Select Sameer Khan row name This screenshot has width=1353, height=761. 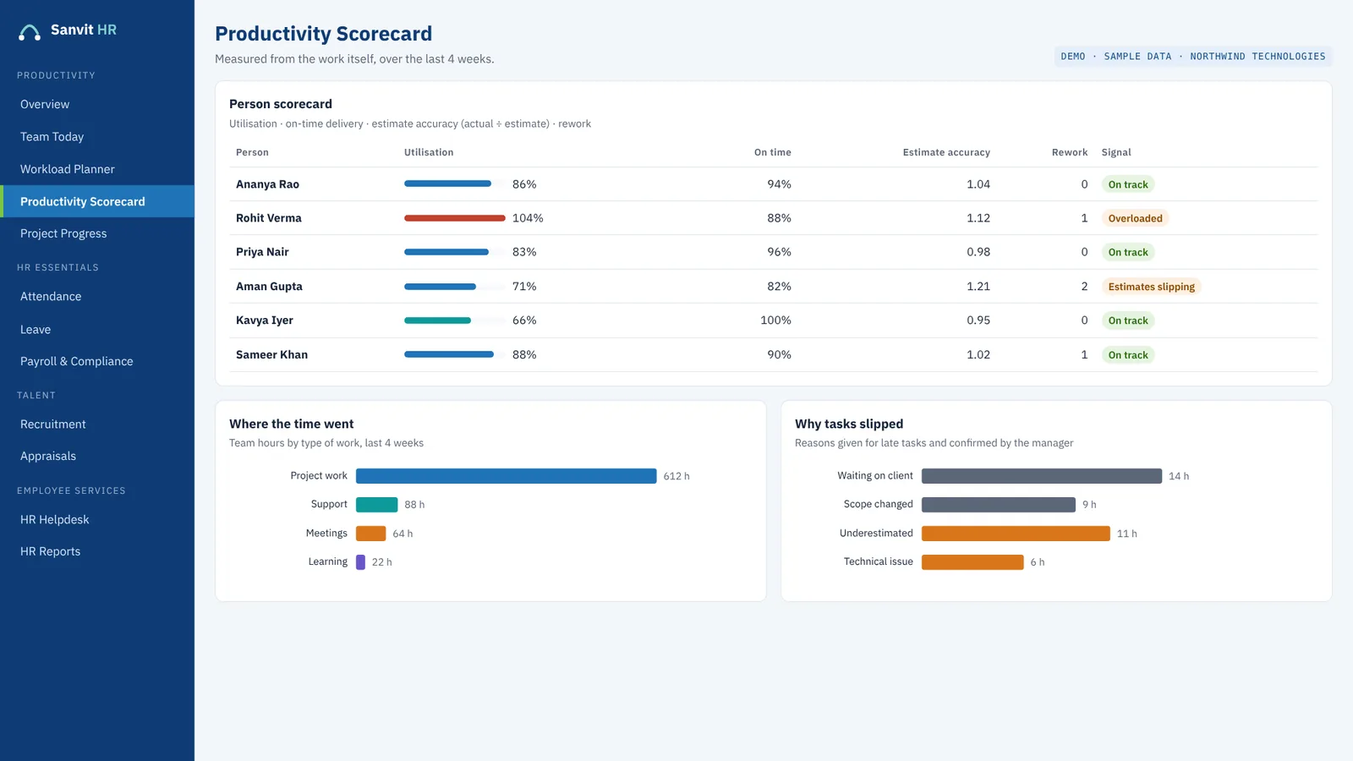[271, 355]
